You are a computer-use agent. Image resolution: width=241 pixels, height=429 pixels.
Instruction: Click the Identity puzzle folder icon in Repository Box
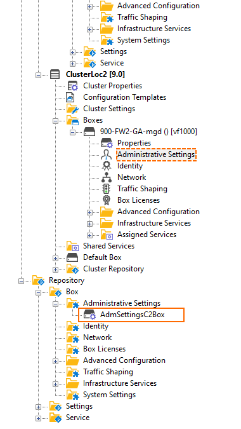click(72, 327)
